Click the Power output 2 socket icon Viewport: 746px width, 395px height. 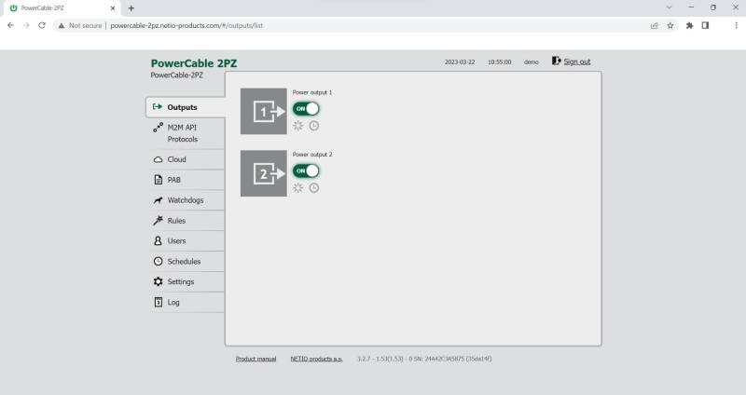pyautogui.click(x=264, y=173)
